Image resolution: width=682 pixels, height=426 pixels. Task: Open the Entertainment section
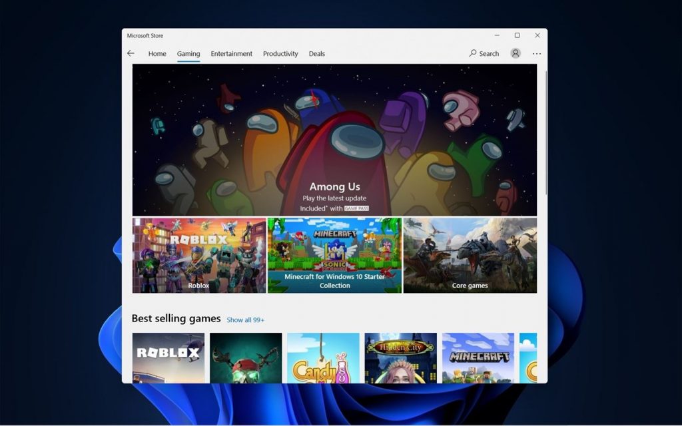coord(231,53)
